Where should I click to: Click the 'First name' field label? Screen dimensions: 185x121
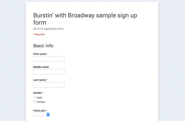(39, 54)
